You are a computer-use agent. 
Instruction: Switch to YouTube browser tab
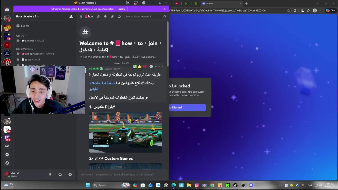coord(177,3)
